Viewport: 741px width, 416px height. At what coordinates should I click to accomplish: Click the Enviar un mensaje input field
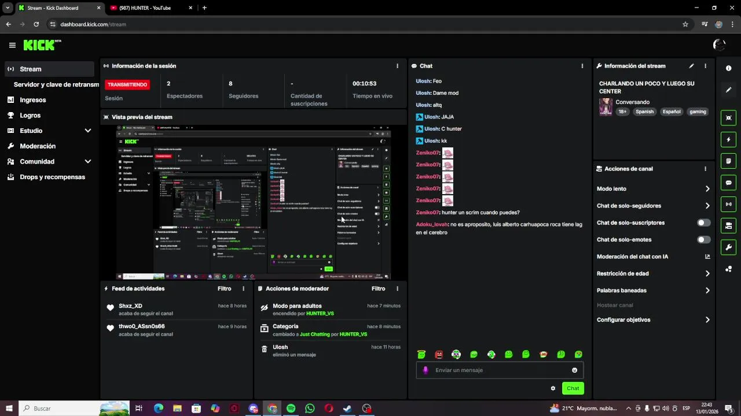pyautogui.click(x=500, y=370)
